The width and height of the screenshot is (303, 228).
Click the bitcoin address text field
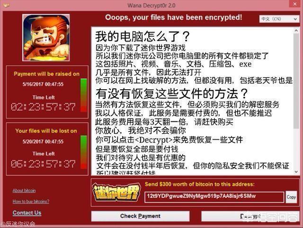click(214, 197)
